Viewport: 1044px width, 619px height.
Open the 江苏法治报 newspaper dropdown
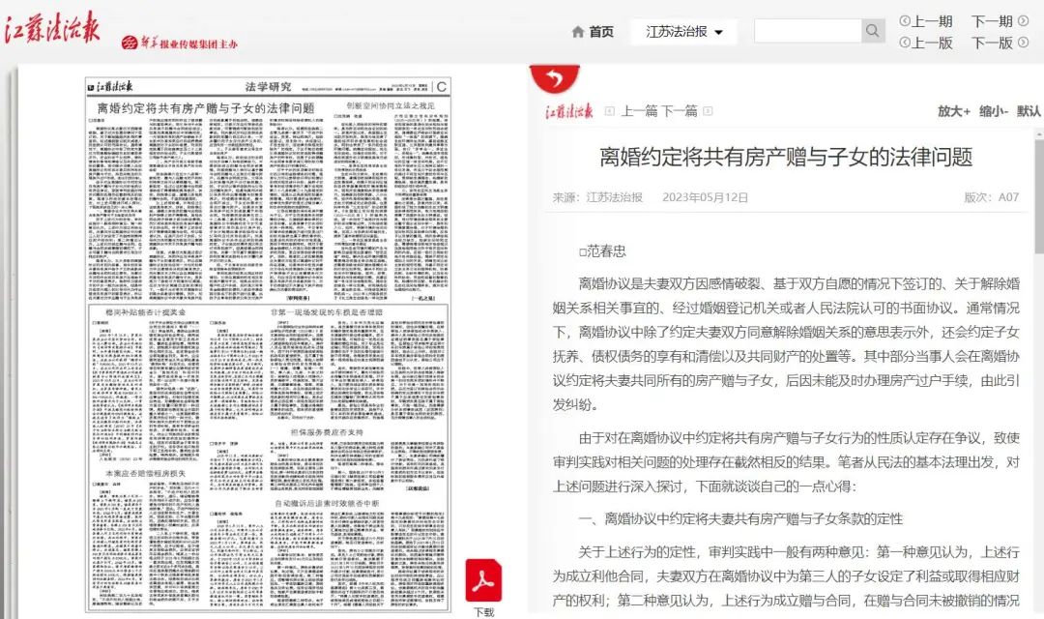pyautogui.click(x=684, y=32)
